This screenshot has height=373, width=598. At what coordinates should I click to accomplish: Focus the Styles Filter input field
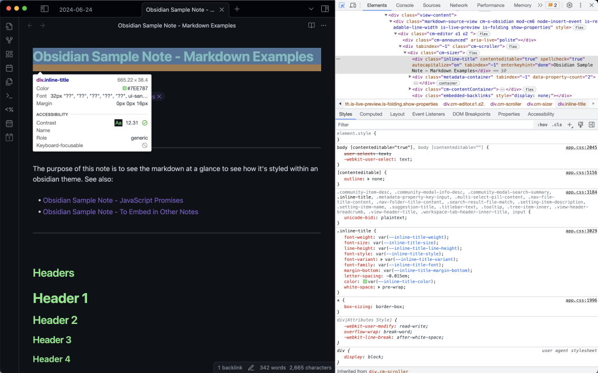pyautogui.click(x=434, y=125)
